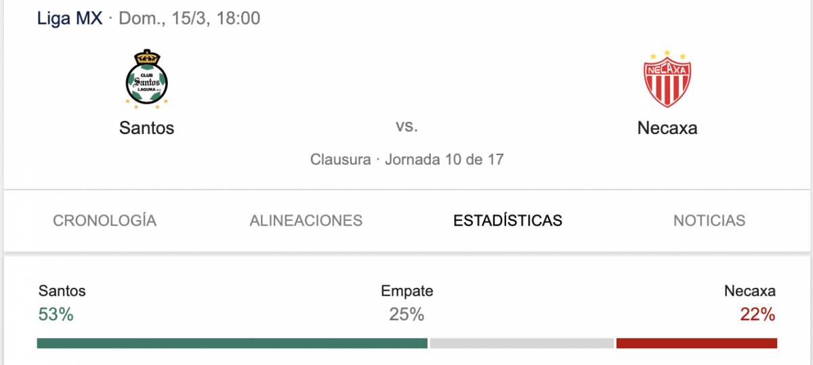
Task: Click the match date Dom., 15/3, 18:00
Action: coord(190,18)
